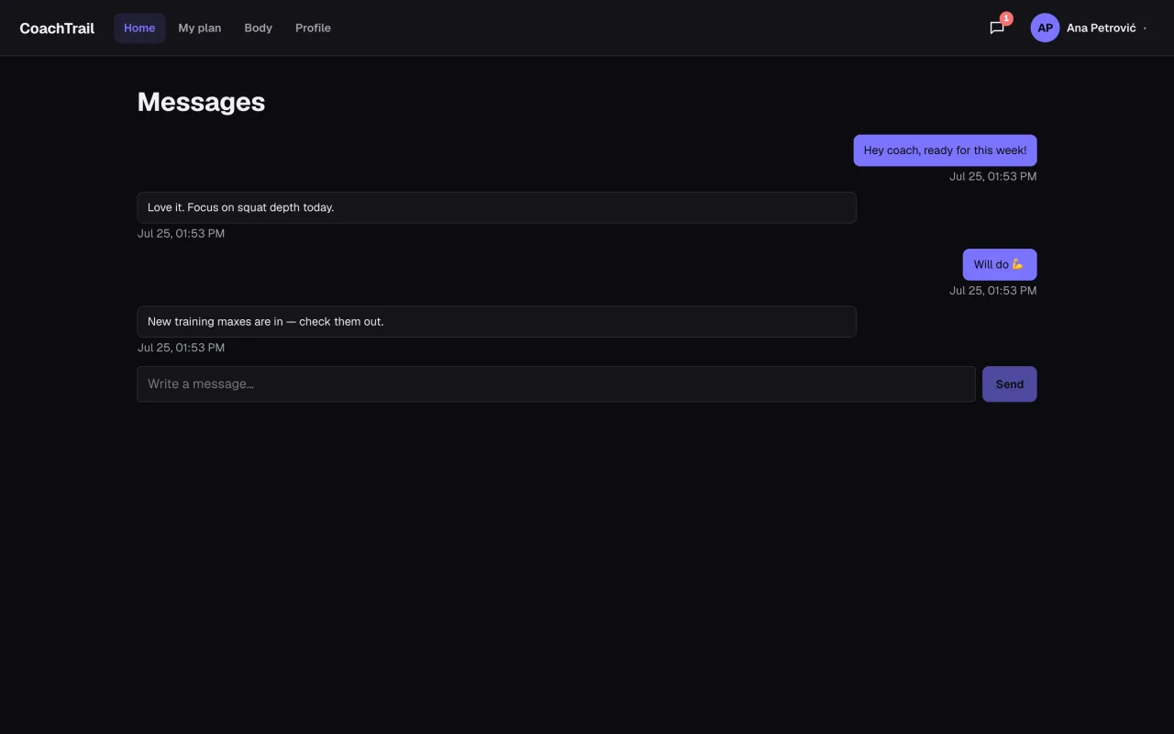This screenshot has height=734, width=1174.
Task: Click the Send button
Action: click(1009, 384)
